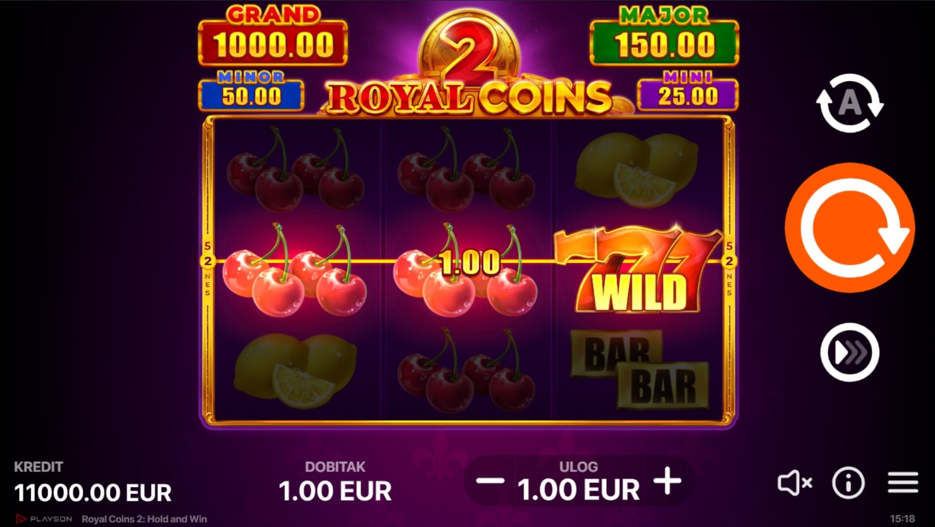Click the Playson logo
Viewport: 935px width, 527px height.
tap(44, 519)
